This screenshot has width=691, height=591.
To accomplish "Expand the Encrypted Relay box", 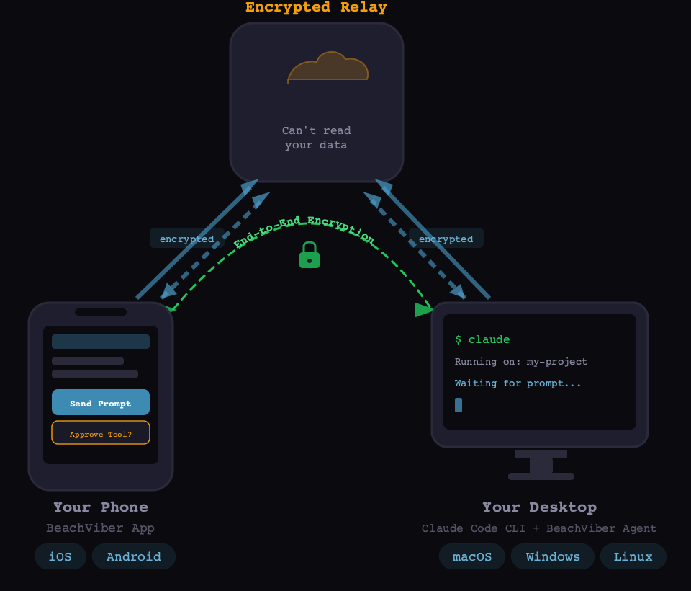I will [317, 102].
